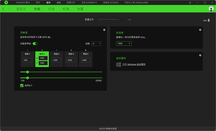Open the 互联 (CONNECT) tab
Viewport: 216px width, 131px height.
(89, 2)
